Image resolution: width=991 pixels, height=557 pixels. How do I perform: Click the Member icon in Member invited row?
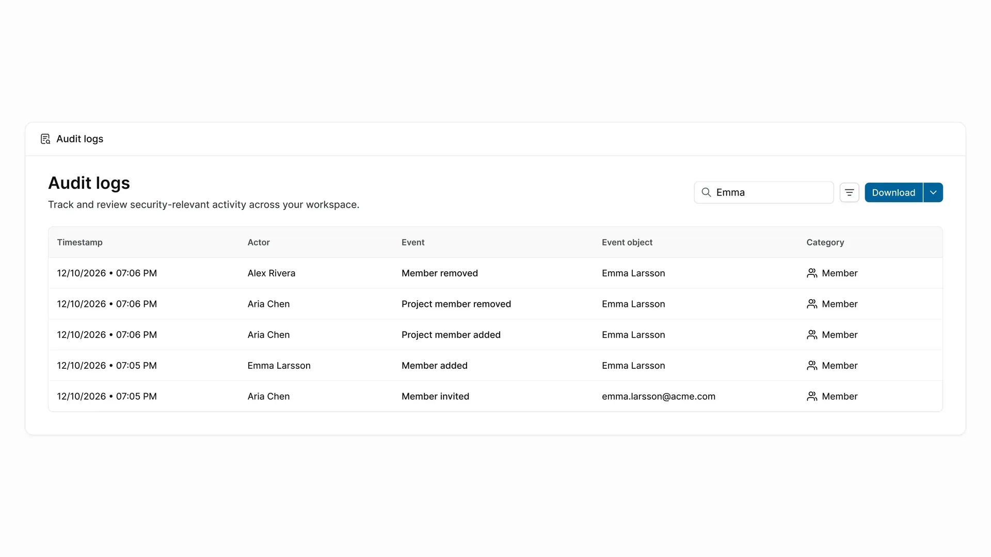tap(812, 397)
